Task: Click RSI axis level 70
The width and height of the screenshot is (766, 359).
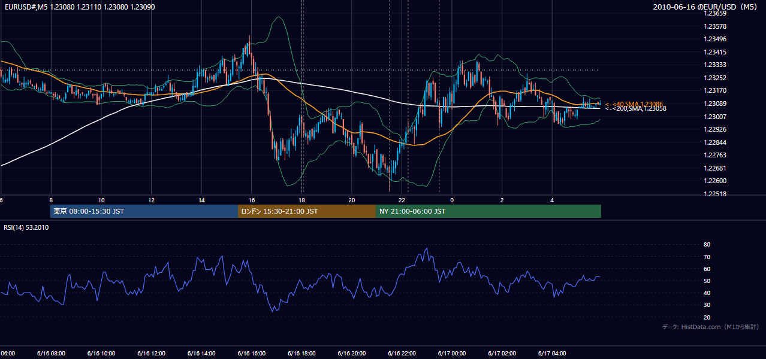Action: click(707, 257)
